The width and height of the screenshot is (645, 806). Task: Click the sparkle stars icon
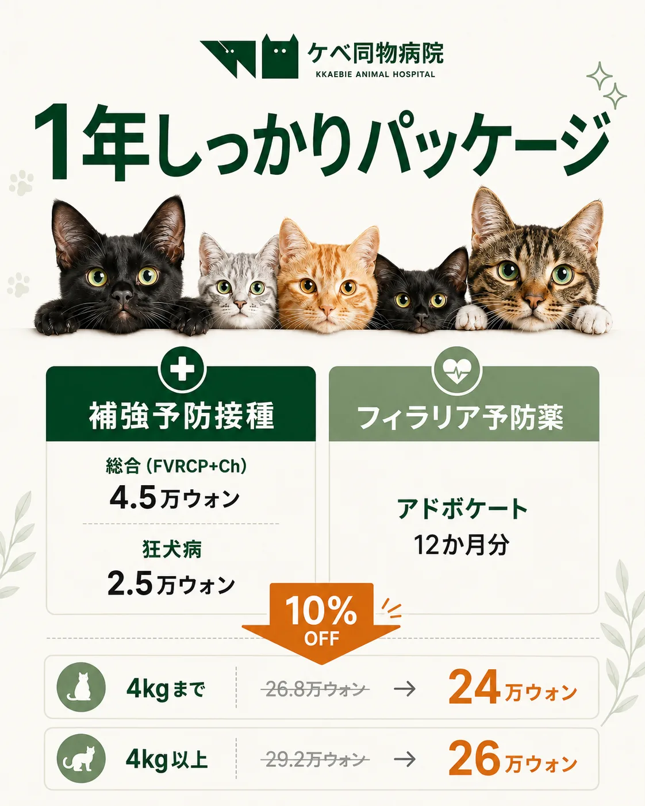[607, 85]
